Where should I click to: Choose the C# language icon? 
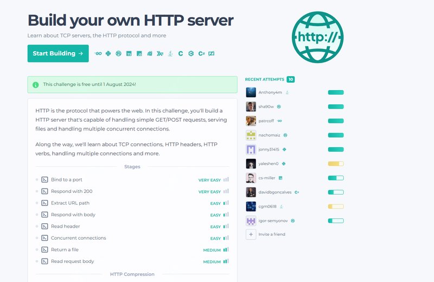(x=201, y=54)
